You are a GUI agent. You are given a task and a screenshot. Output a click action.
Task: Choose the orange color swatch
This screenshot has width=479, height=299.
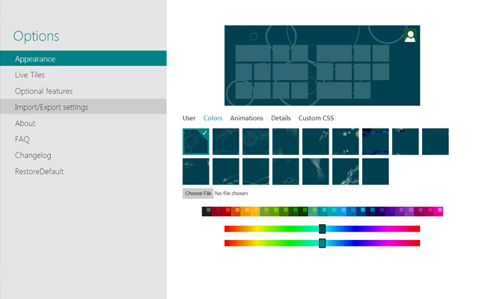point(236,212)
